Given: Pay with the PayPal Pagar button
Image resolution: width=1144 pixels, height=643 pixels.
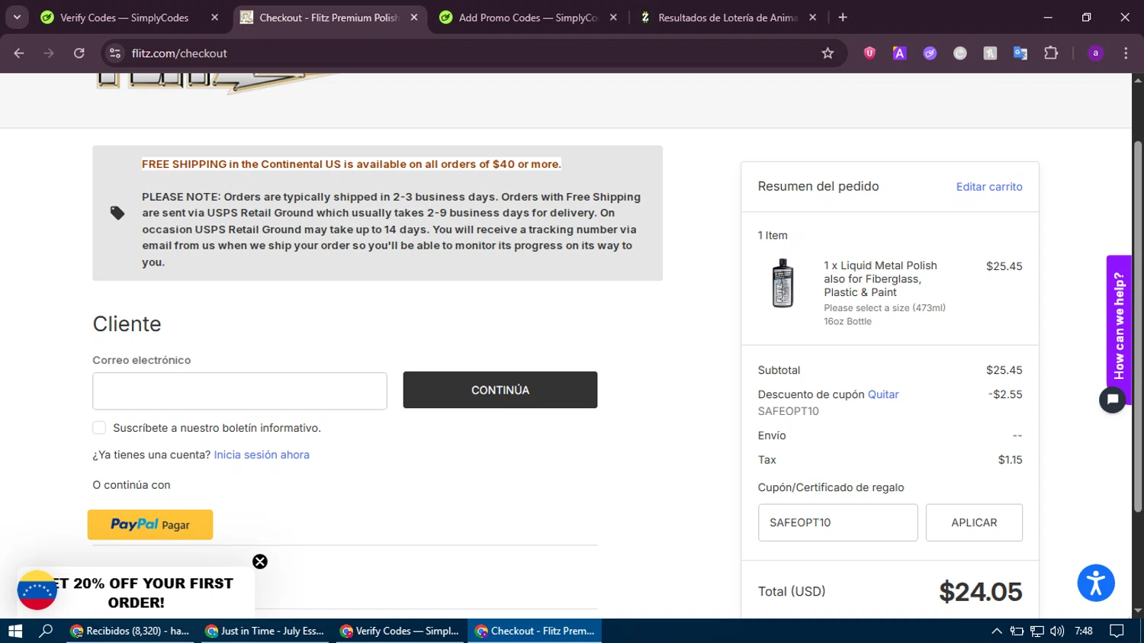Looking at the screenshot, I should 150,525.
